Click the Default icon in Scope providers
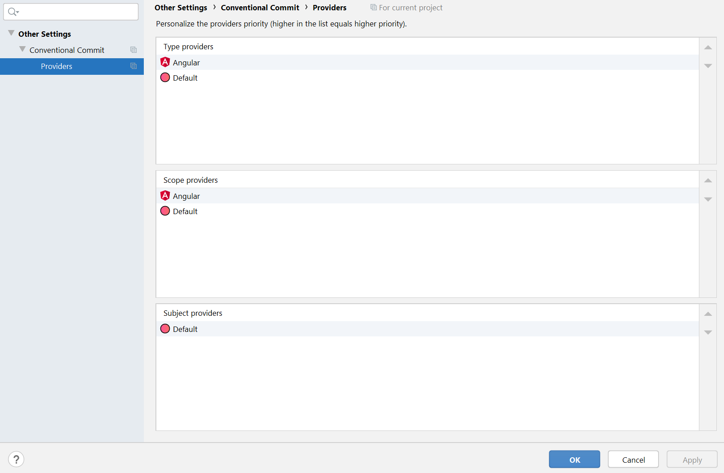Image resolution: width=724 pixels, height=473 pixels. [x=165, y=211]
